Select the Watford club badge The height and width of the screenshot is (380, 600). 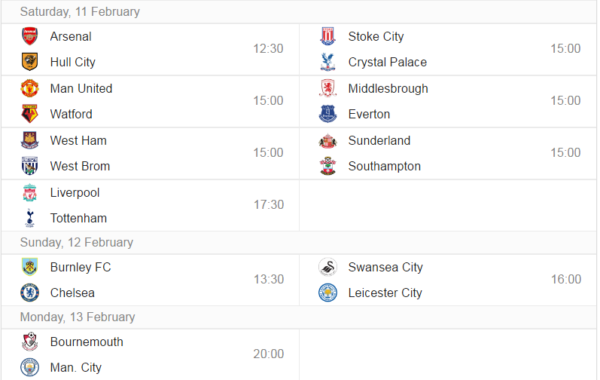click(x=29, y=114)
